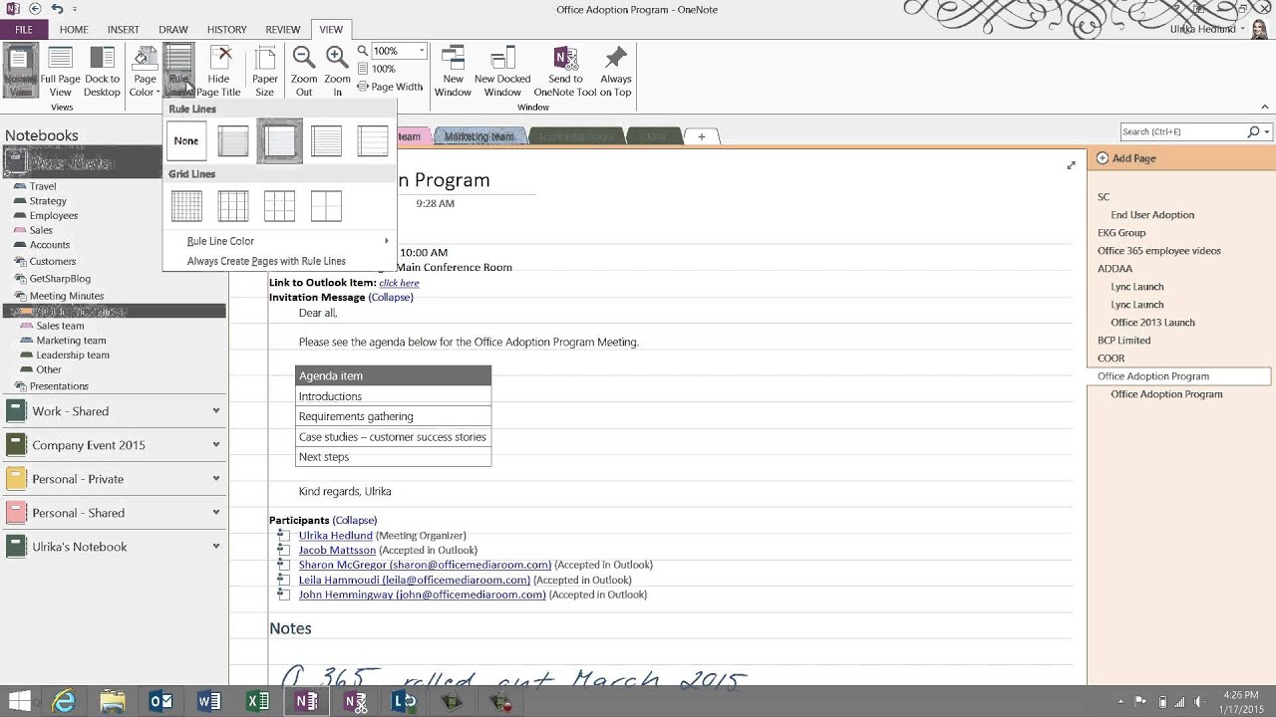Click the Add Page button
This screenshot has width=1276, height=717.
[x=1126, y=158]
